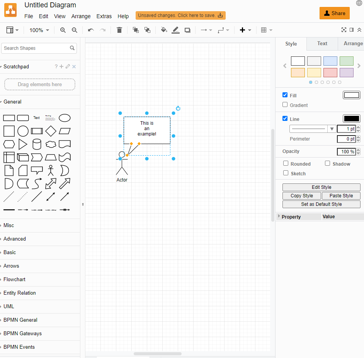Enable the Gradient checkbox
Viewport: 364px width, 358px height.
(285, 105)
